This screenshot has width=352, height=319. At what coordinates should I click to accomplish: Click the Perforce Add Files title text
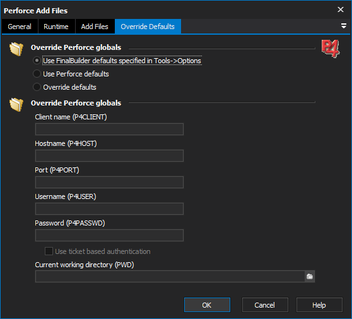pyautogui.click(x=36, y=11)
